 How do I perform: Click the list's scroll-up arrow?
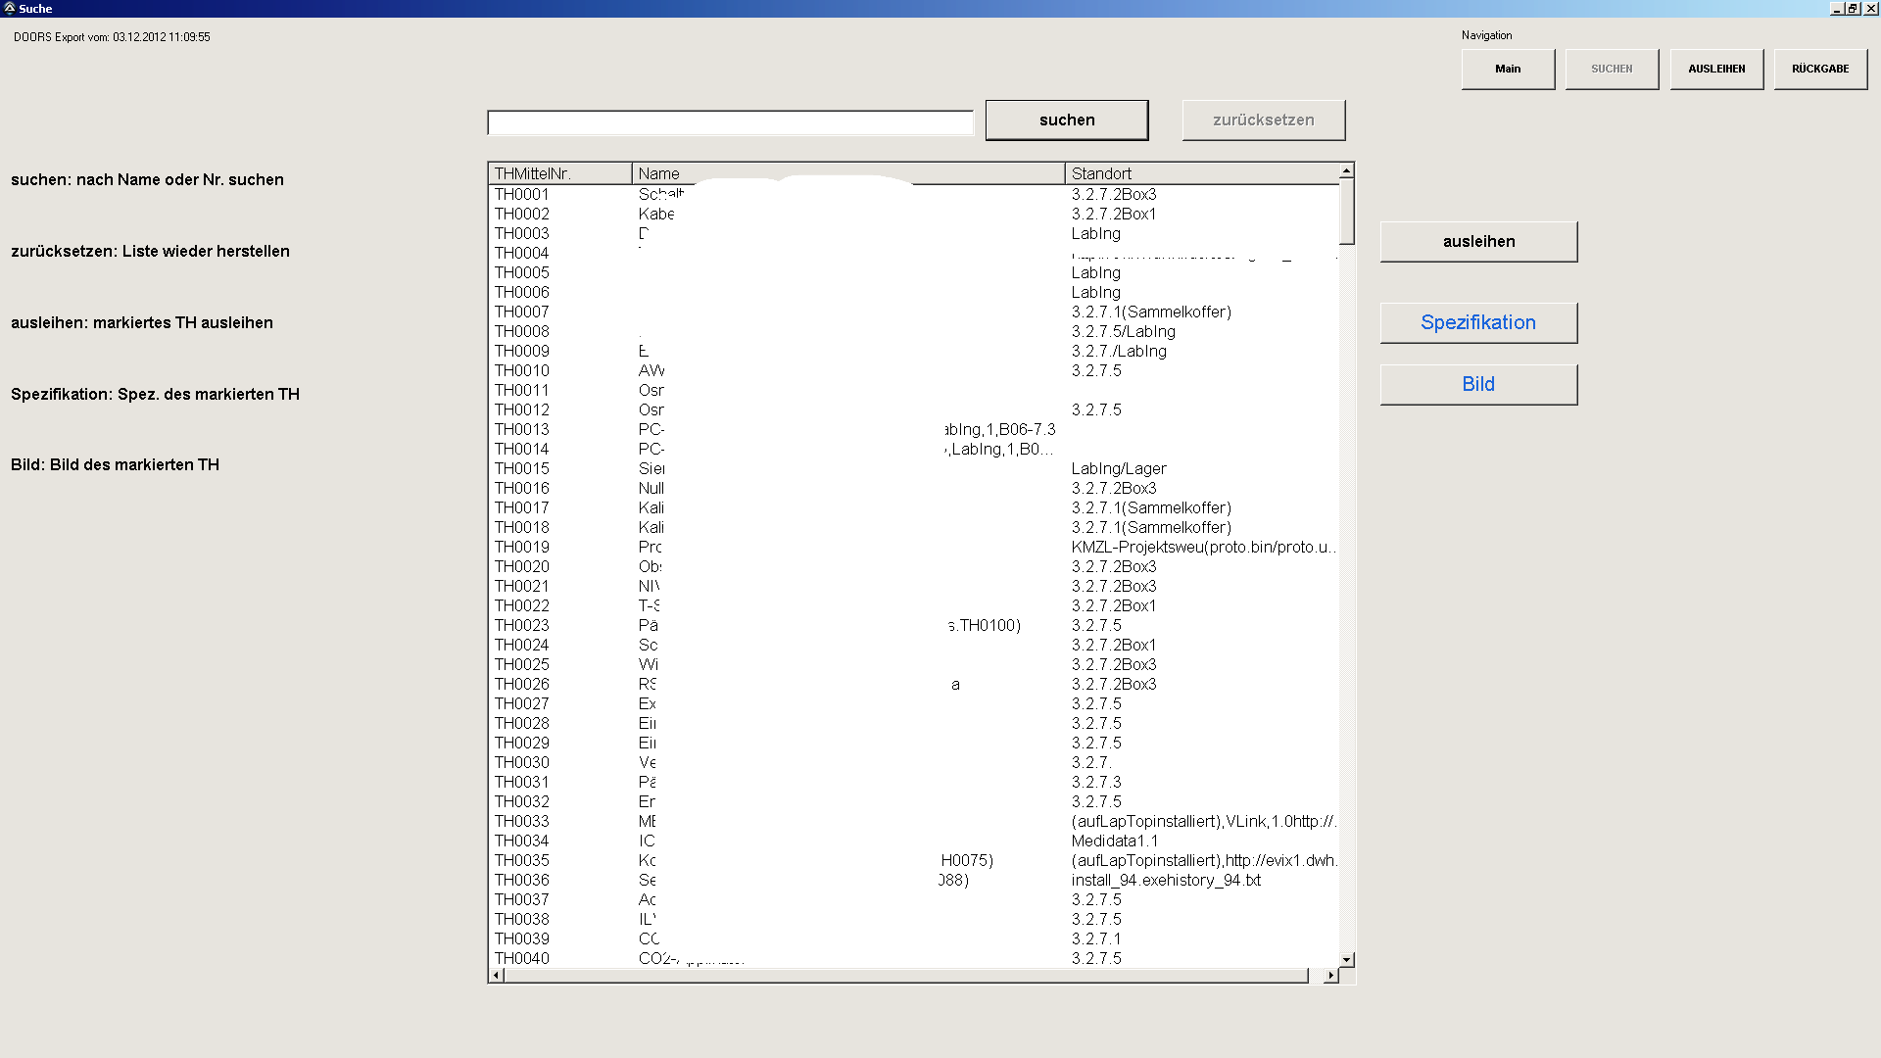(1347, 171)
